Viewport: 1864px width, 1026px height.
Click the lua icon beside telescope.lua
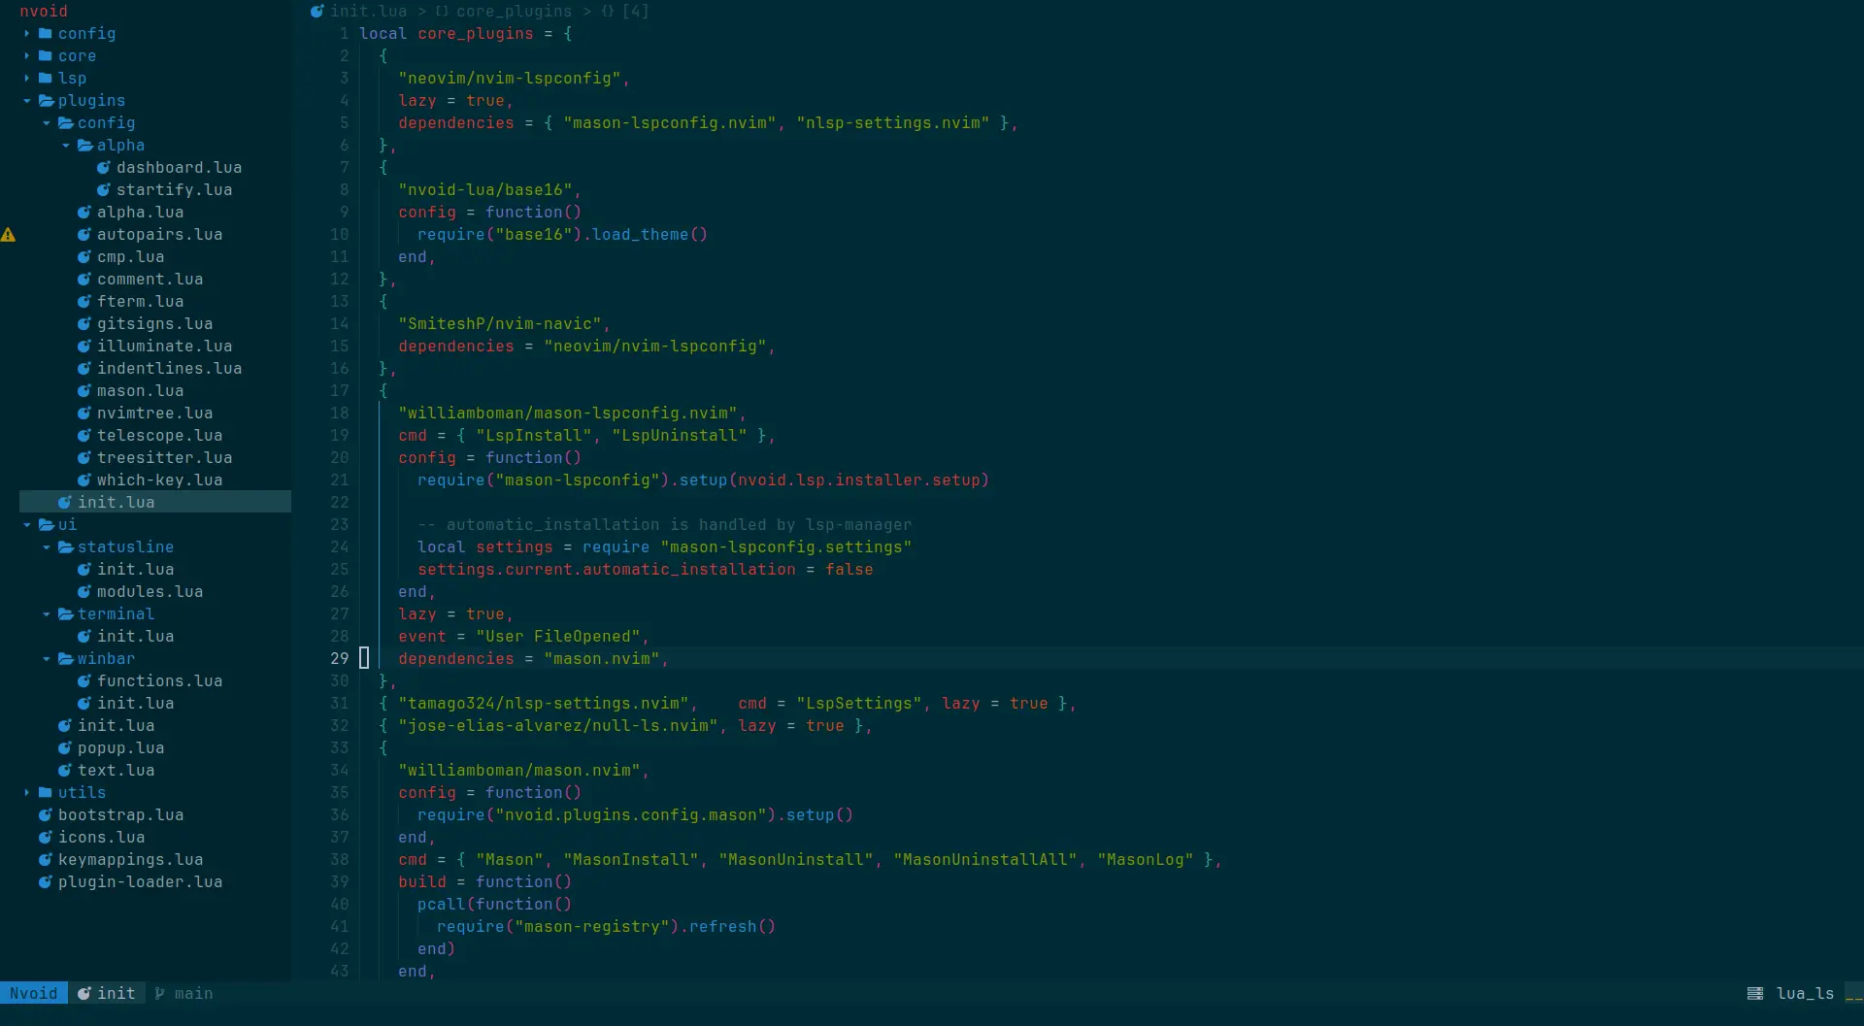tap(84, 436)
